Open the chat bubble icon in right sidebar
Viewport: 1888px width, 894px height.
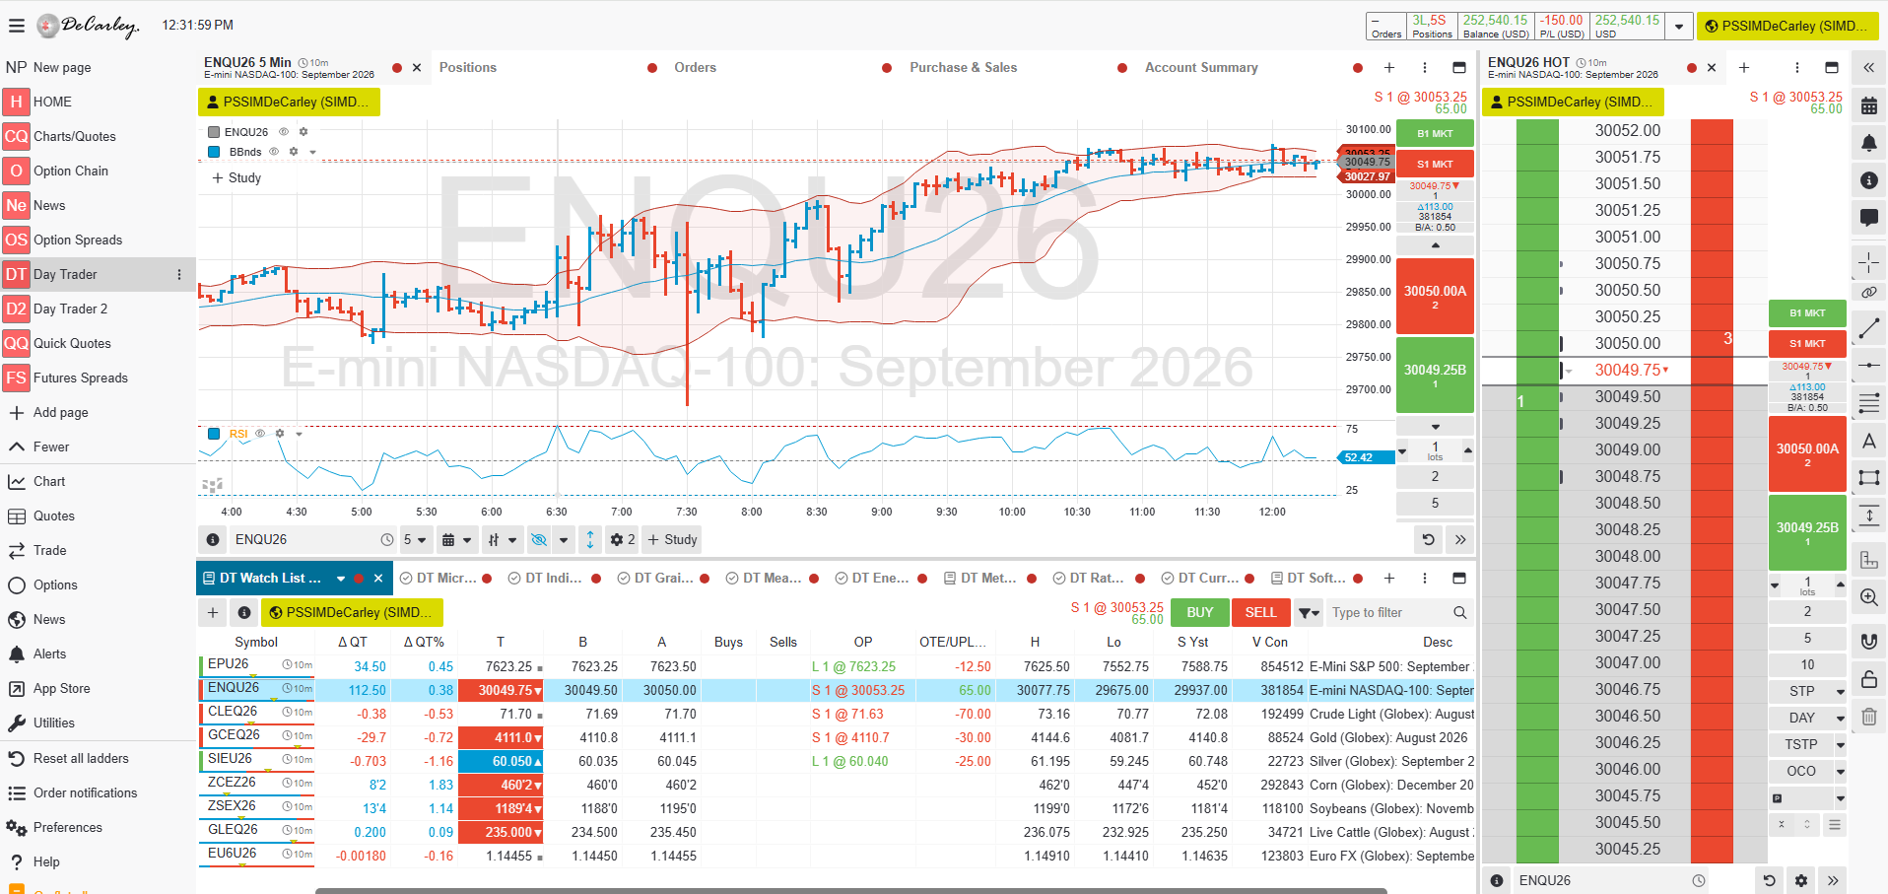pyautogui.click(x=1868, y=218)
